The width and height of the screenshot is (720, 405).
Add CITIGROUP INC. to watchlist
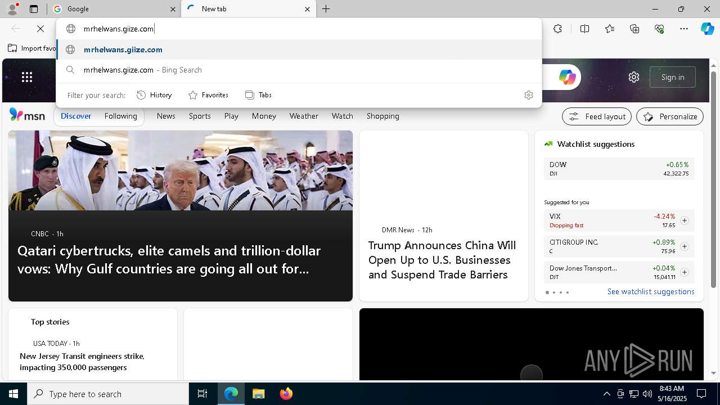click(684, 246)
